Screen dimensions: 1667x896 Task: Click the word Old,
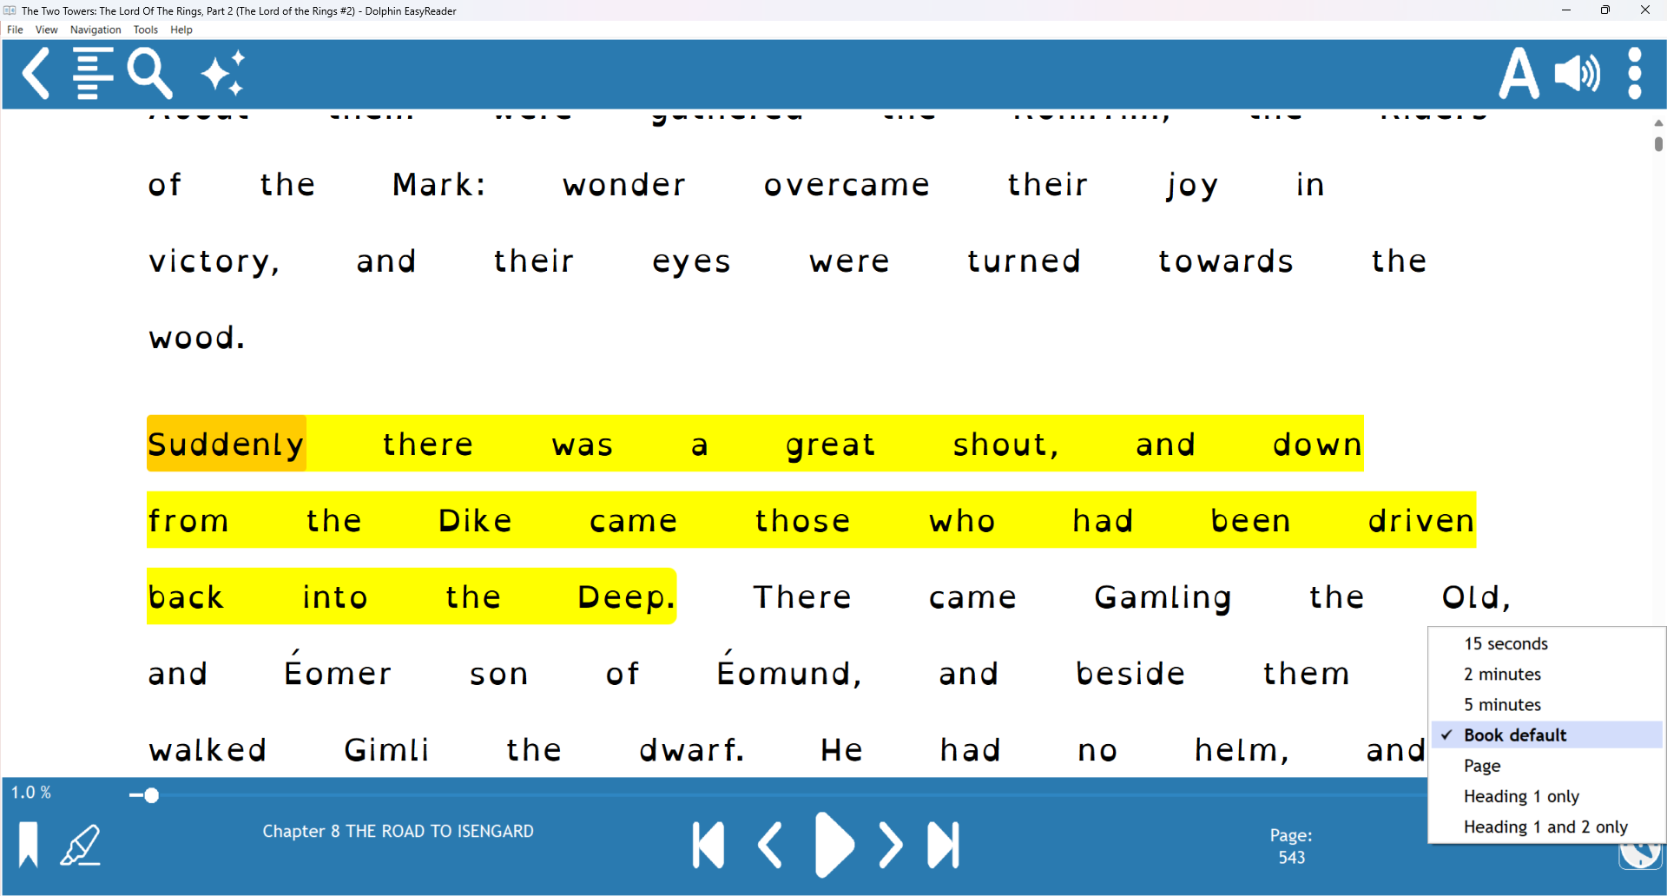pyautogui.click(x=1476, y=597)
